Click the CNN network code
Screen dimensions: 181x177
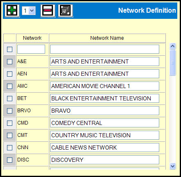[x=23, y=147]
